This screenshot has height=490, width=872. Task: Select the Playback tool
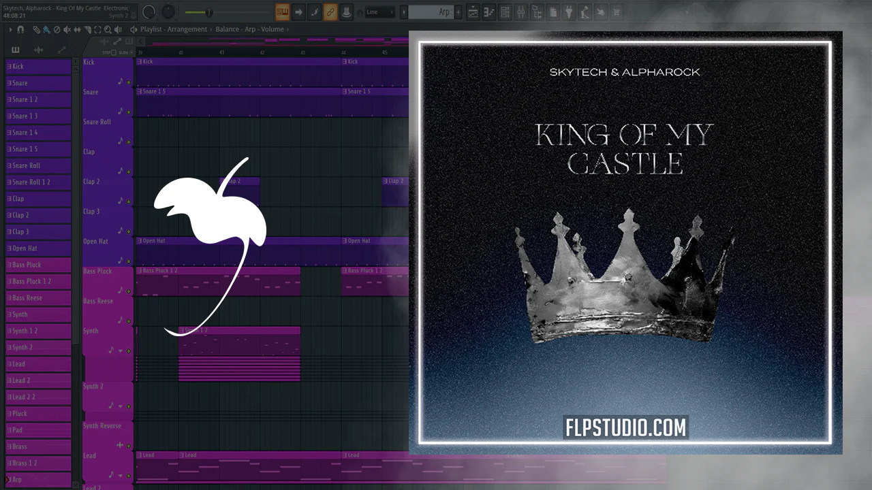[x=119, y=30]
